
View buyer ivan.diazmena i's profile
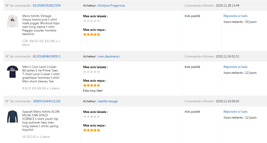coord(109,57)
